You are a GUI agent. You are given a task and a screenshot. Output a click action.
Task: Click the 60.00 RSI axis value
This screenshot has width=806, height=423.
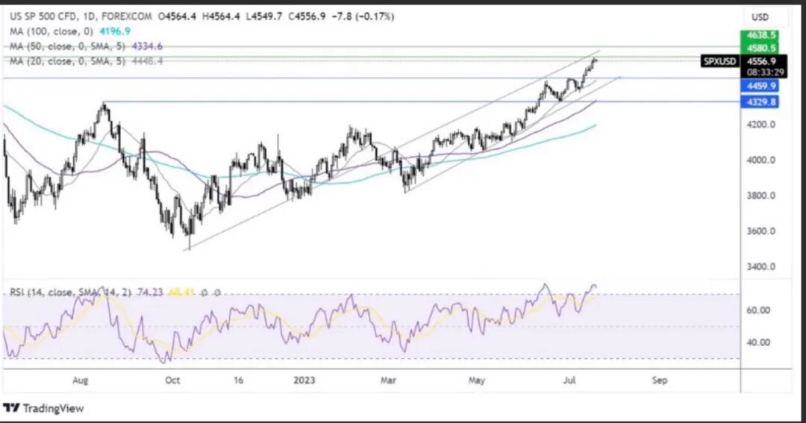pyautogui.click(x=760, y=310)
